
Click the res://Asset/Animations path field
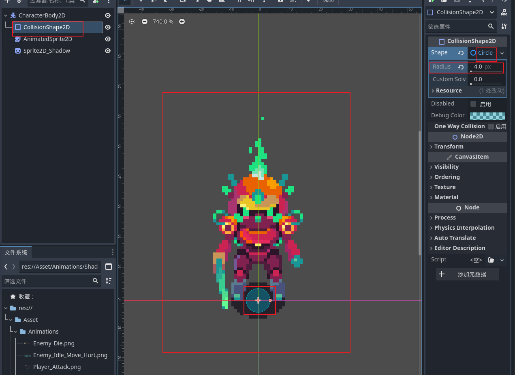60,267
